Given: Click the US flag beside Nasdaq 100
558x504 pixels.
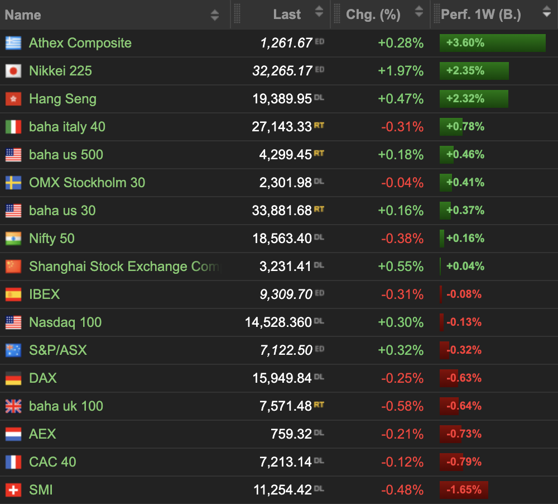Looking at the screenshot, I should tap(13, 322).
